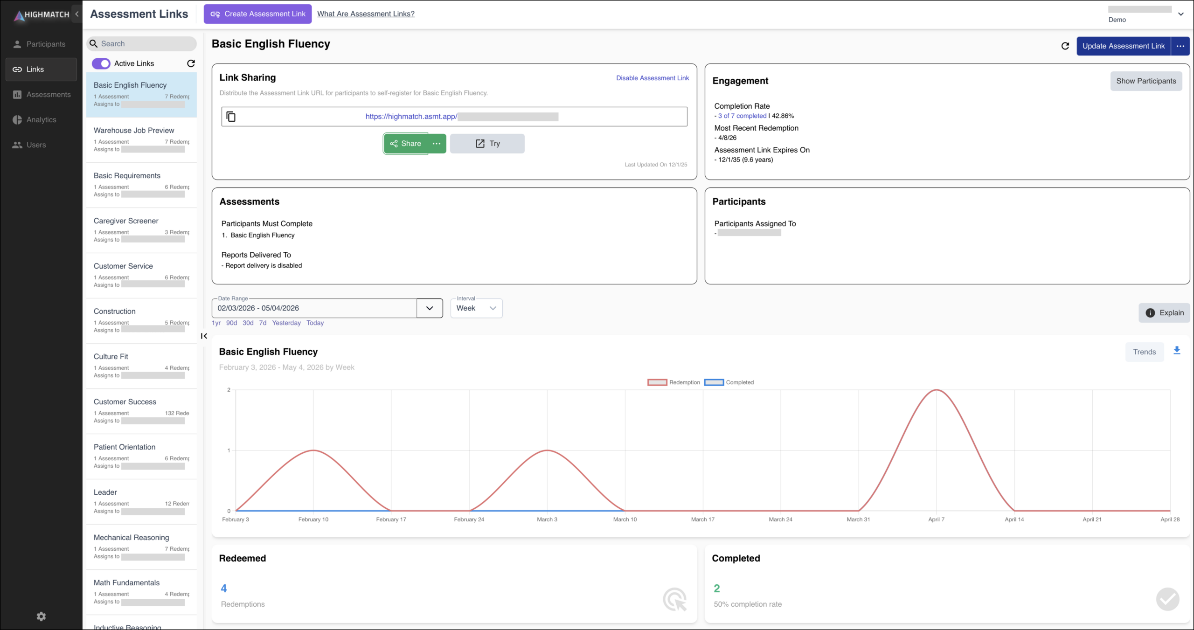Click Report delivery is disabled text
Image resolution: width=1194 pixels, height=630 pixels.
click(264, 266)
